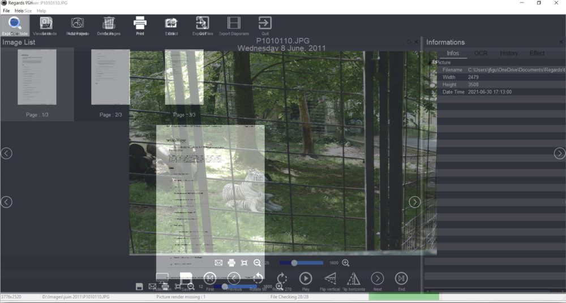Flip the picture vertically

tap(330, 279)
